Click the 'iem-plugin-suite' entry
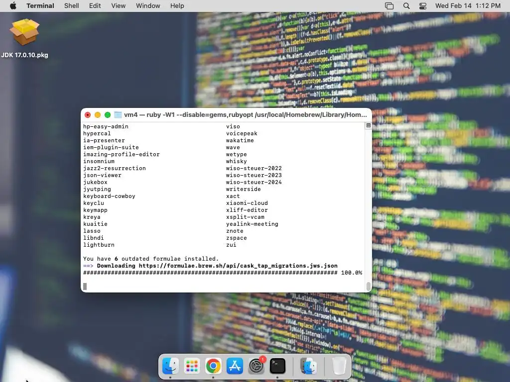Screen dimensions: 510x382 [111, 147]
